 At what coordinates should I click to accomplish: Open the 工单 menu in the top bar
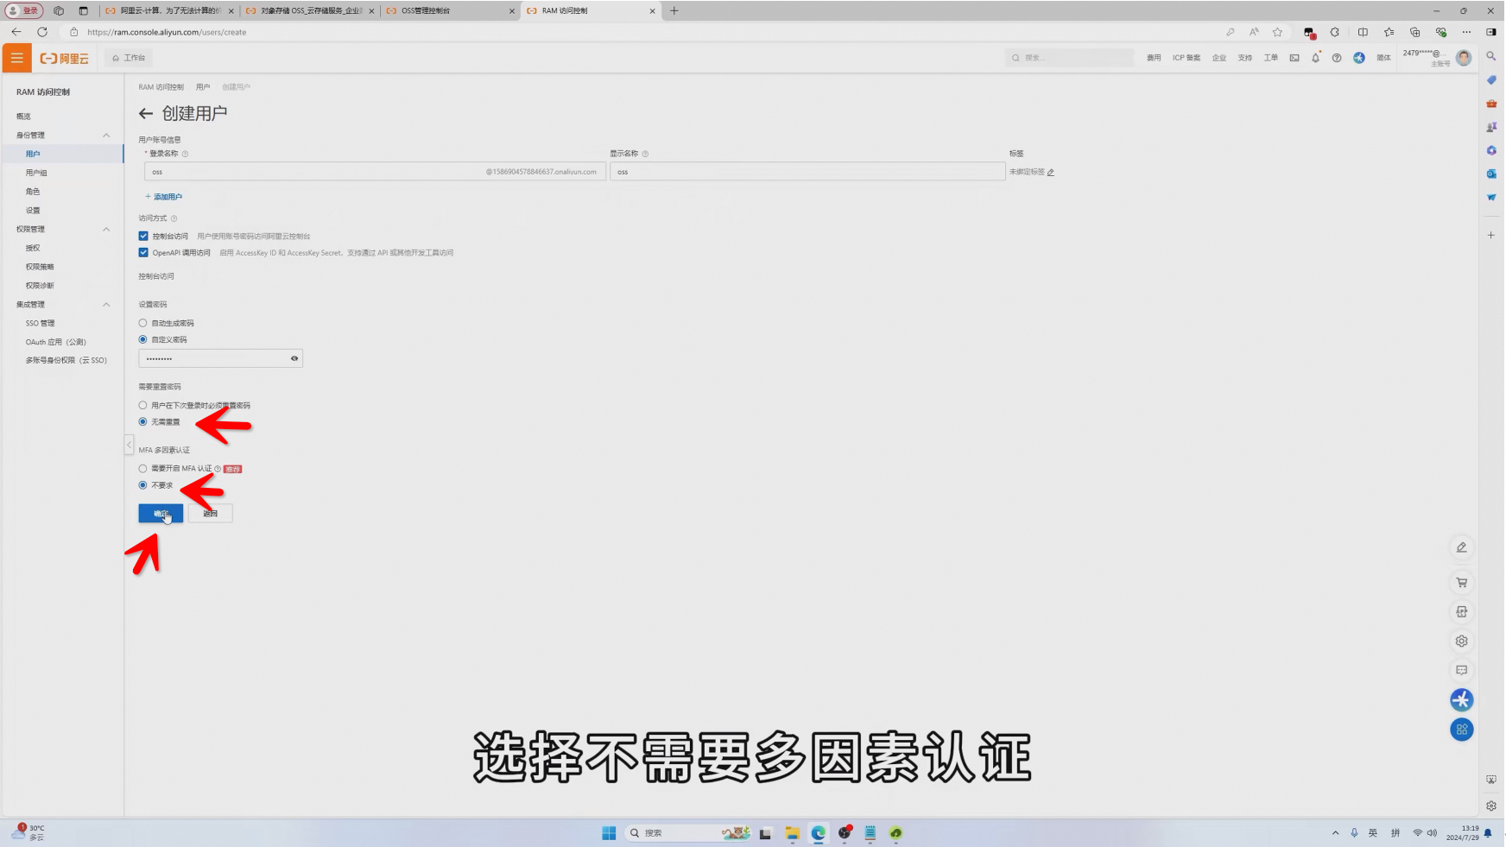pyautogui.click(x=1270, y=57)
